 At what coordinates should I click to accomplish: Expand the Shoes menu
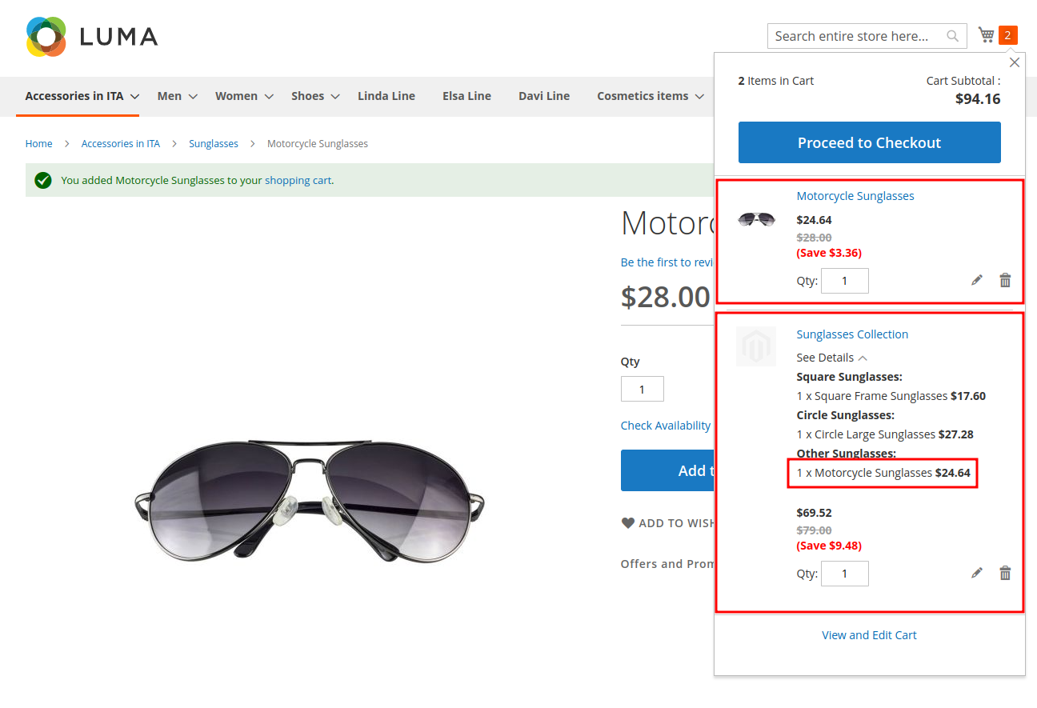coord(315,96)
